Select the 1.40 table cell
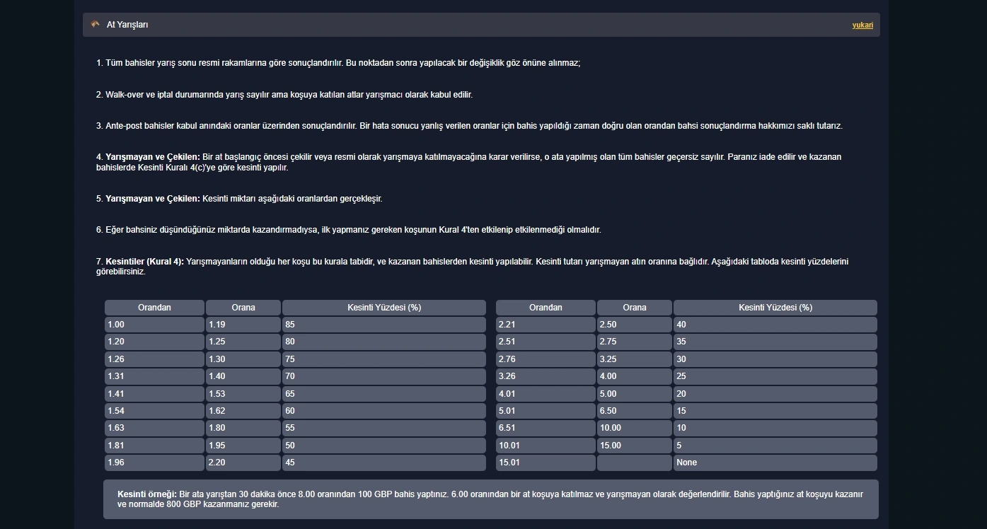Screen dimensions: 987x529 243,376
